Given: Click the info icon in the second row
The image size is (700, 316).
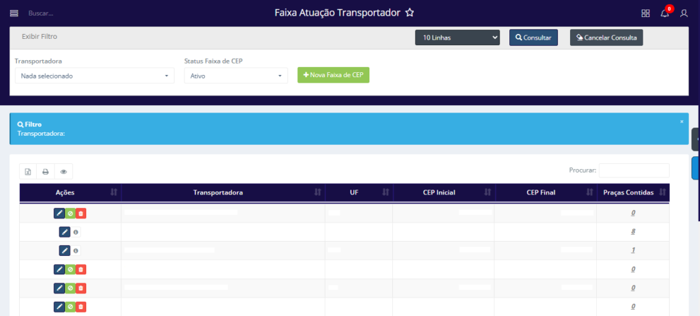Looking at the screenshot, I should pos(76,232).
